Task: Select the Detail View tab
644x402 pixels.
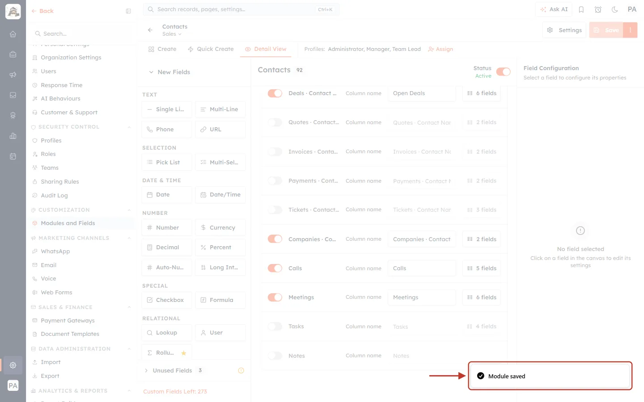Action: 266,49
